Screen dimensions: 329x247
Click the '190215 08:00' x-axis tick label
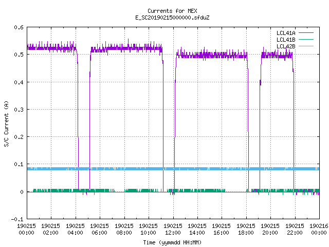[x=124, y=229]
